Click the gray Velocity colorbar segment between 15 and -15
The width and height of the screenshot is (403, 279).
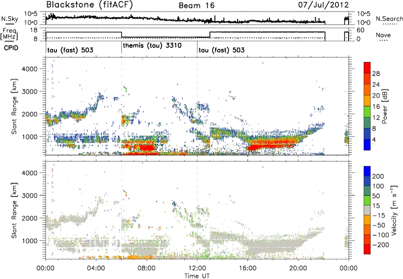tap(367, 210)
